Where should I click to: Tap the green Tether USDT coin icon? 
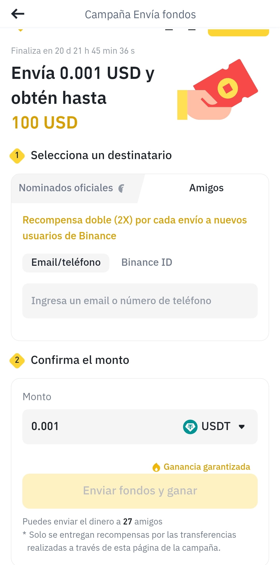(x=190, y=427)
